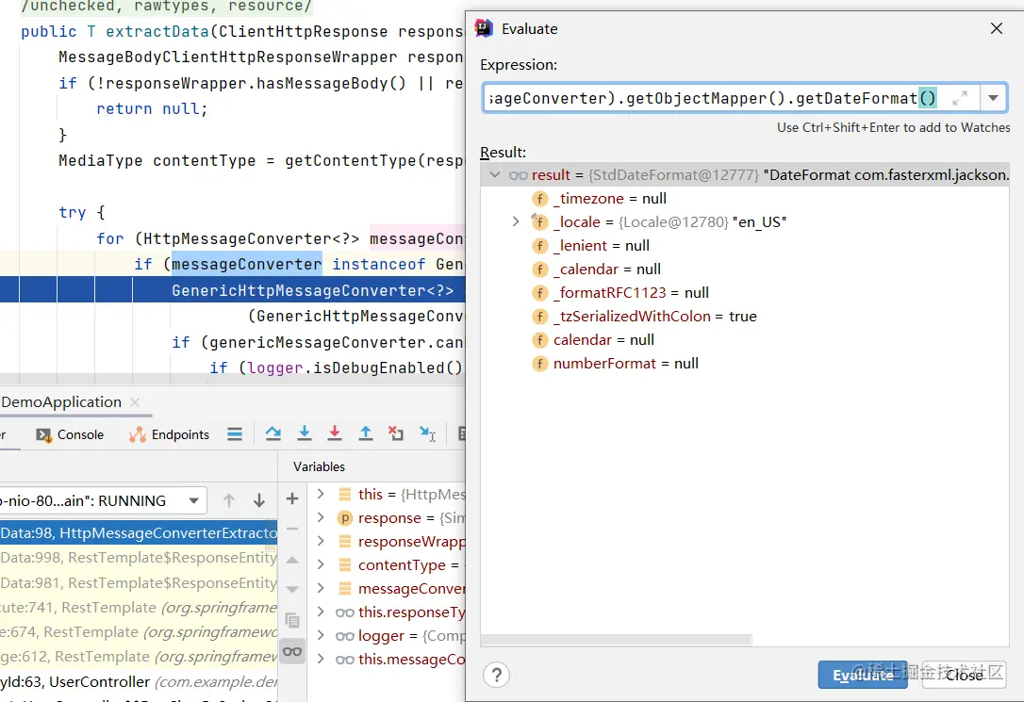Select frame execute:741 RestTemplate
The width and height of the screenshot is (1024, 702).
coord(139,608)
